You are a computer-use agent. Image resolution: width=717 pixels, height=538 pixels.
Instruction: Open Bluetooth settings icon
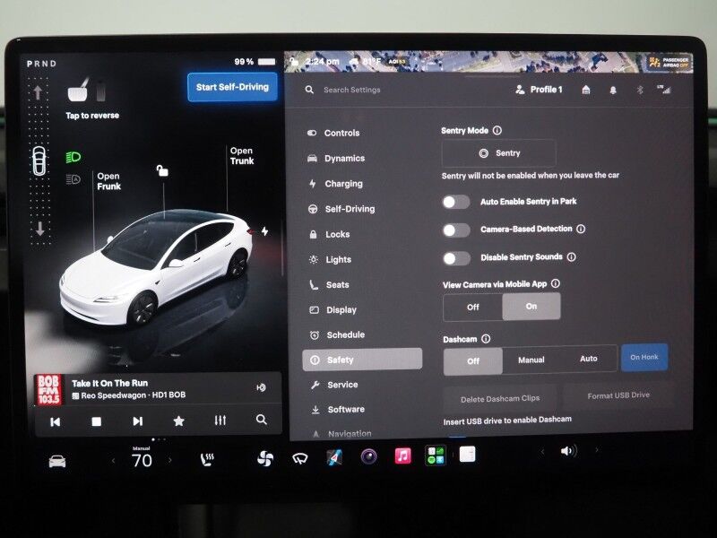(x=640, y=90)
